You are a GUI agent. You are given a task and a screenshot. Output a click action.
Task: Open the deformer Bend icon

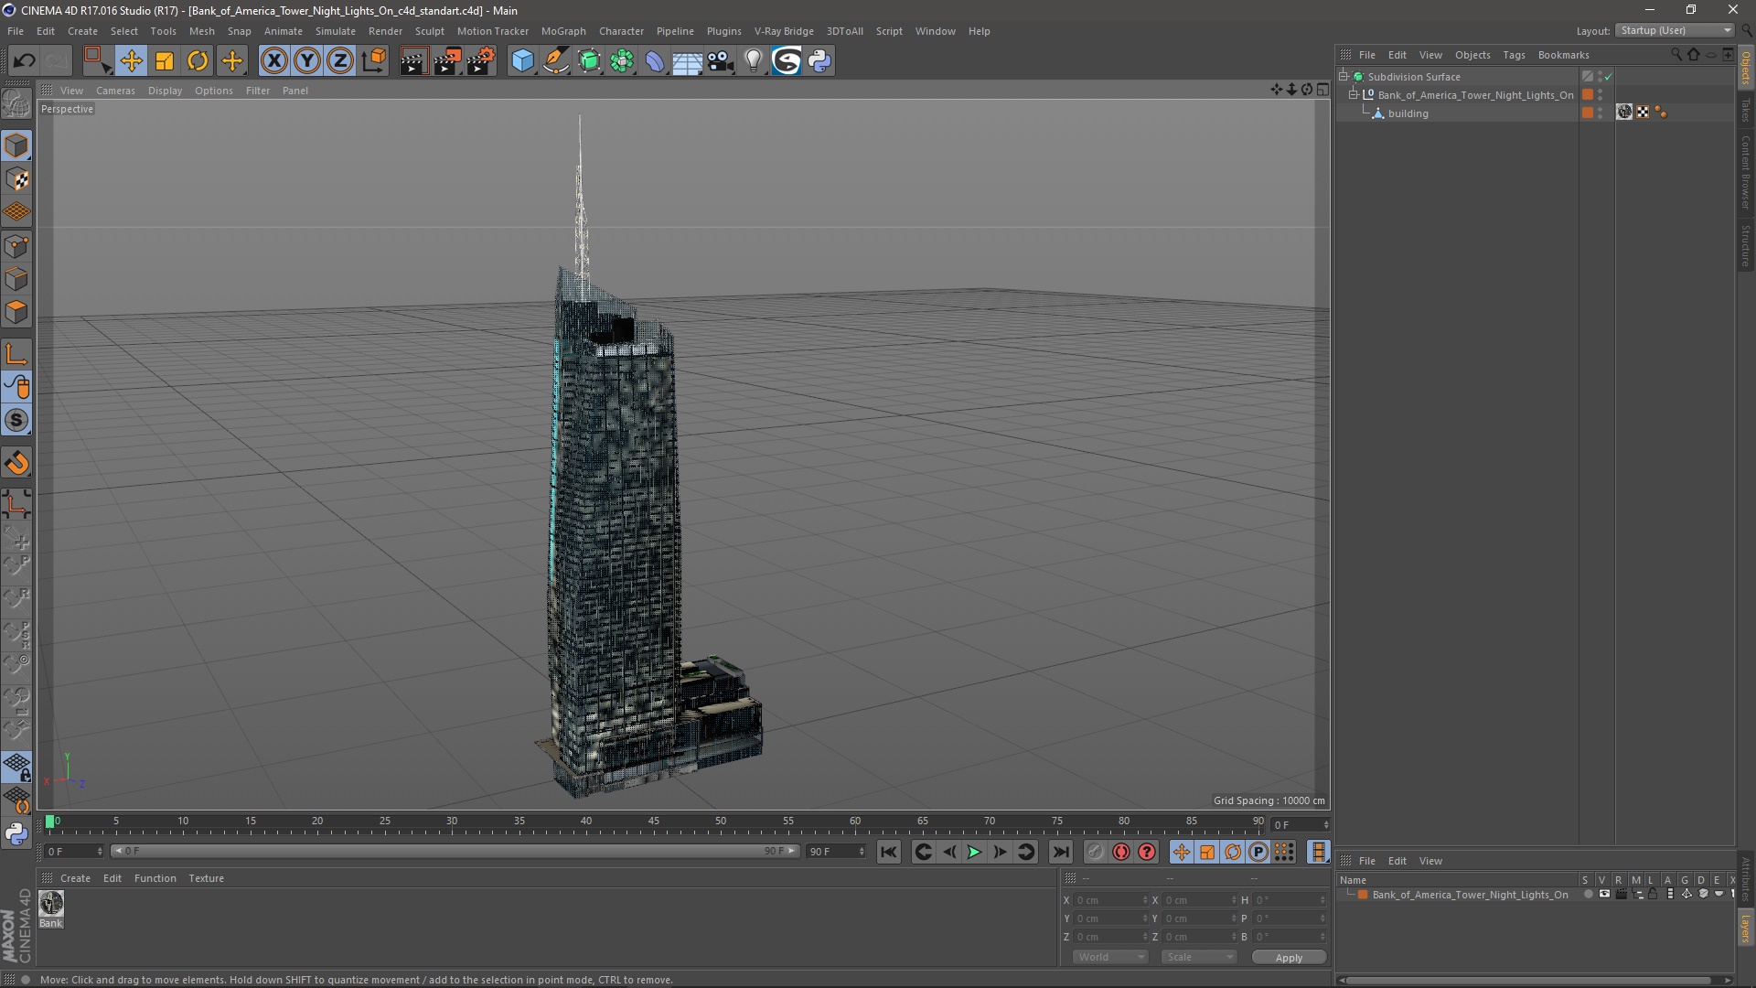tap(655, 61)
